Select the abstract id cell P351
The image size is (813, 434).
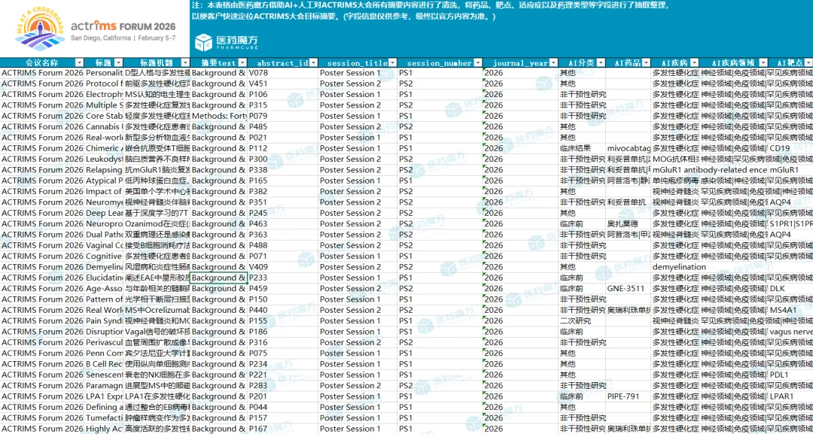pyautogui.click(x=282, y=202)
